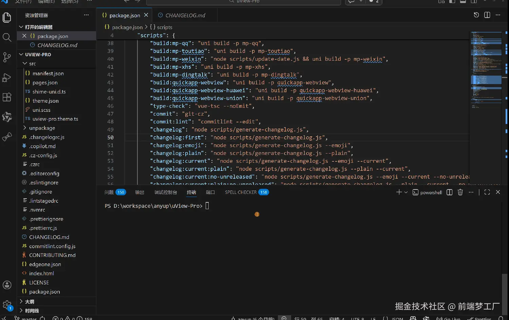Image resolution: width=509 pixels, height=320 pixels.
Task: Toggle Prettier status bar item
Action: tap(479, 318)
